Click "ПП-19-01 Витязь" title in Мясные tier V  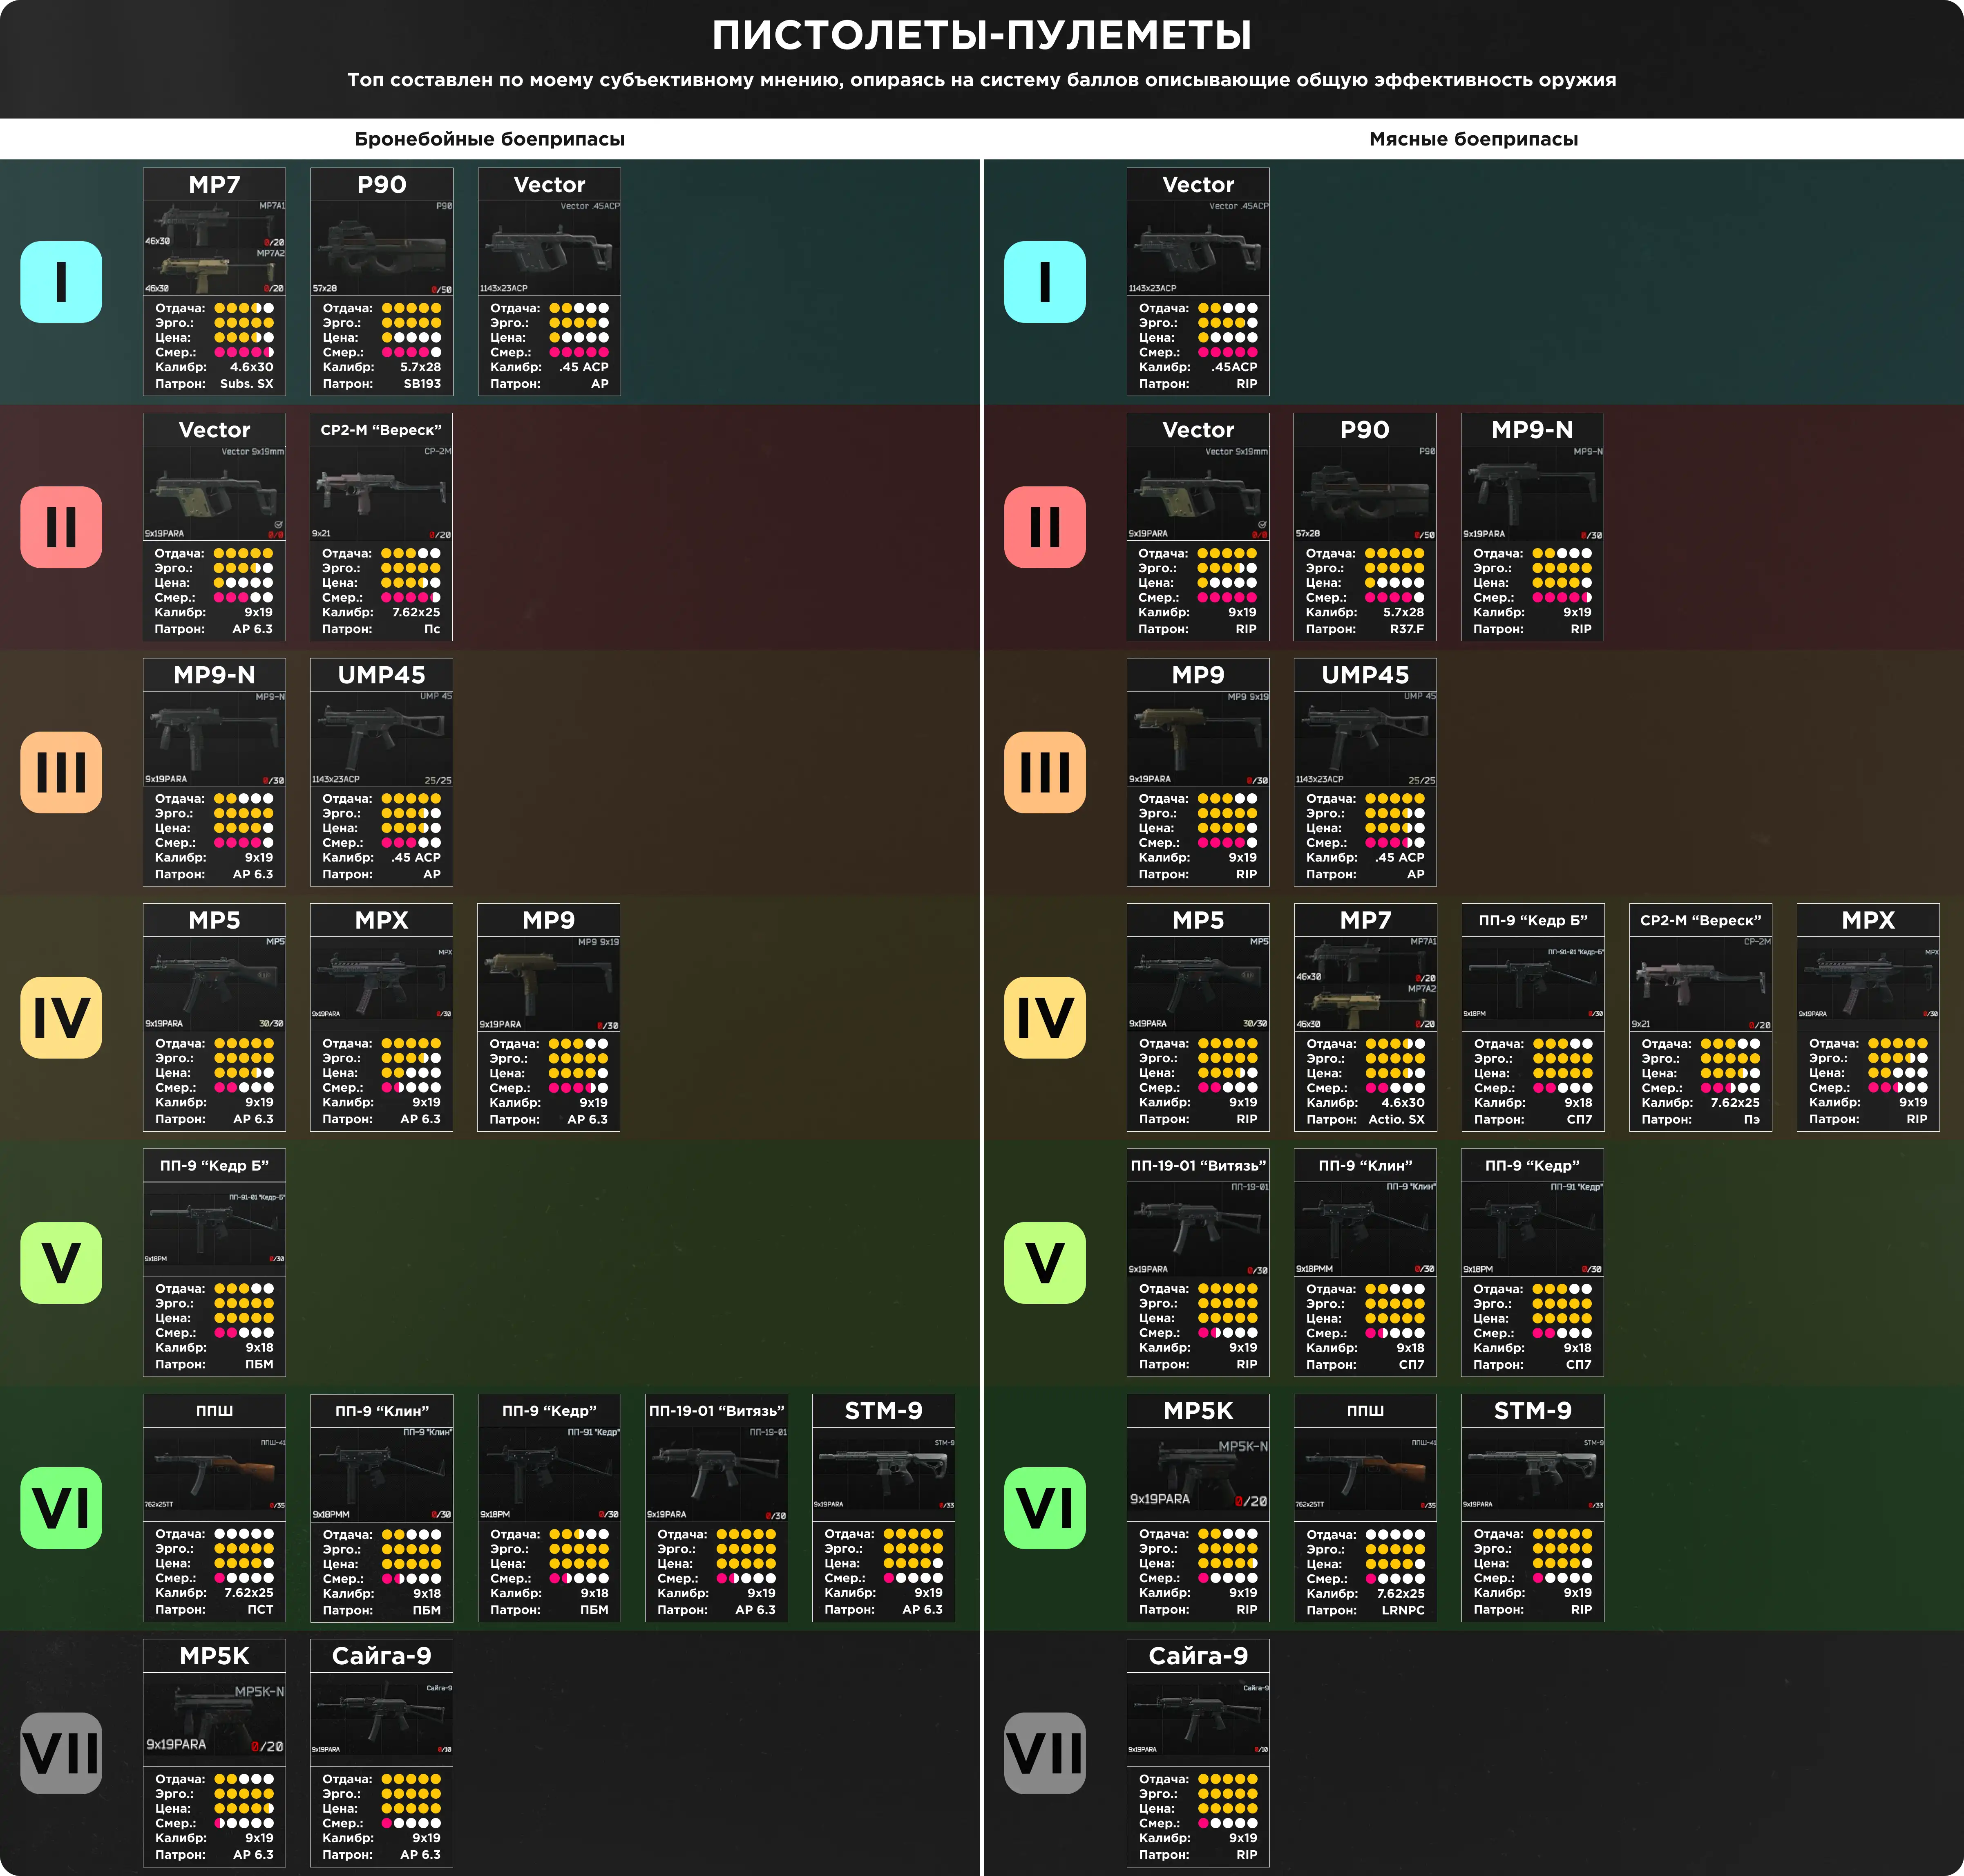coord(1198,1166)
